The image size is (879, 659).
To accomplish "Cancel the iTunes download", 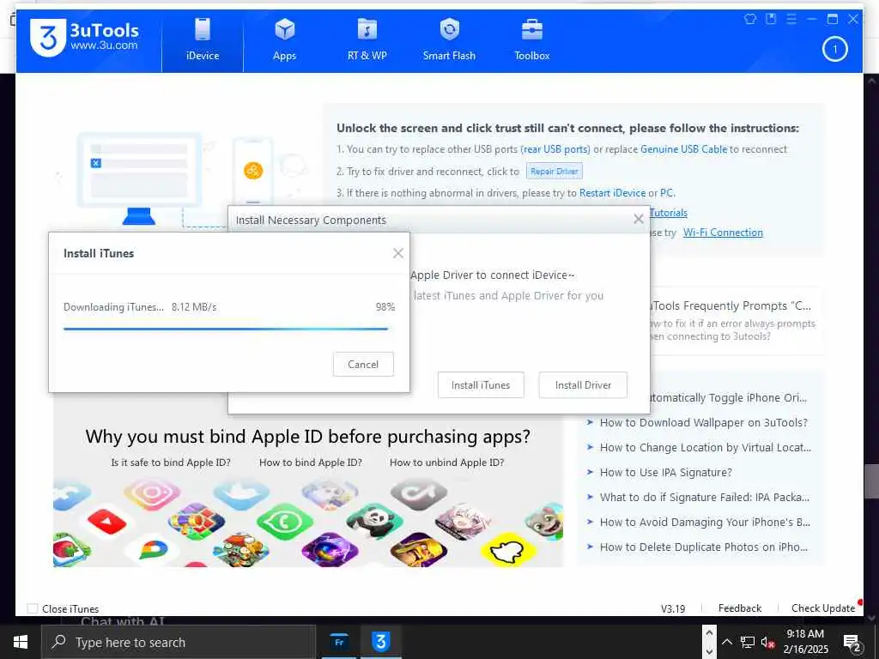I will coord(363,364).
